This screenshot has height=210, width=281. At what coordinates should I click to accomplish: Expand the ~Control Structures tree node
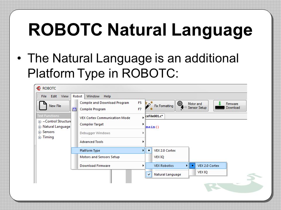pyautogui.click(x=40, y=122)
